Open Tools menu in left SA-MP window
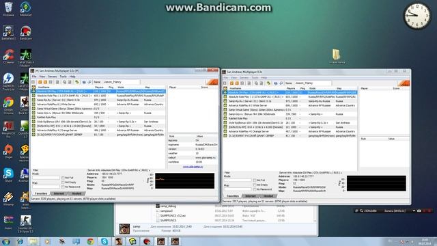 [64, 77]
